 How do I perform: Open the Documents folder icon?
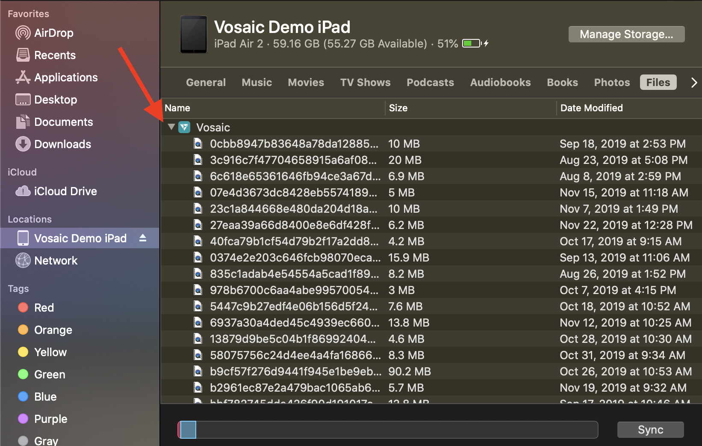tap(23, 122)
